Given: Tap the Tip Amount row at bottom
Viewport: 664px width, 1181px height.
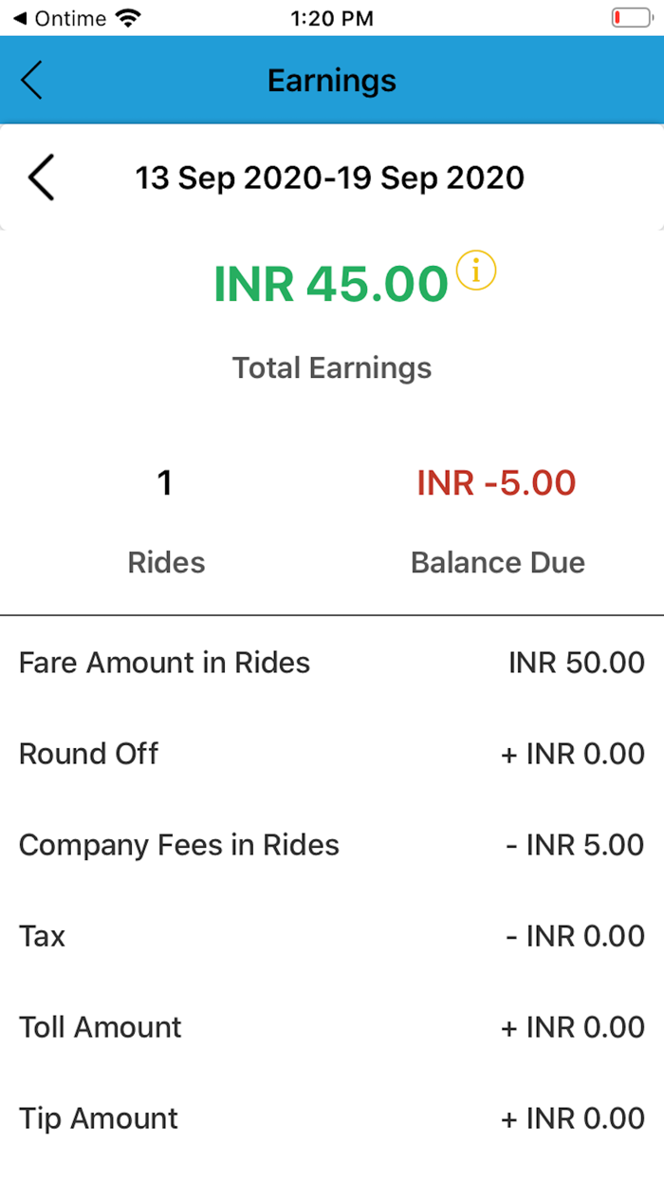Looking at the screenshot, I should click(x=331, y=1117).
